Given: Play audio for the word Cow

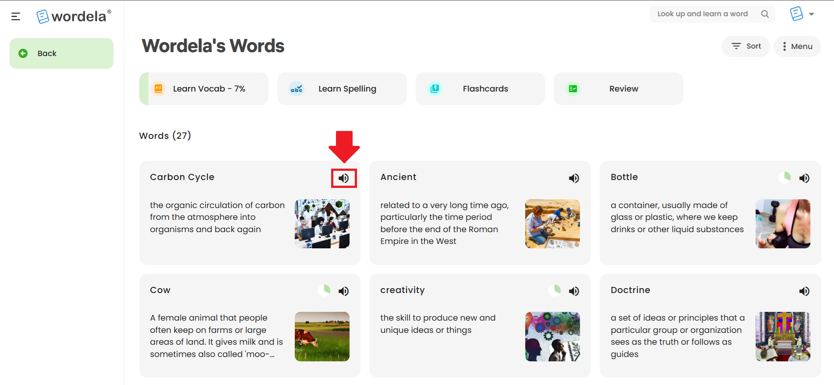Looking at the screenshot, I should coord(344,291).
